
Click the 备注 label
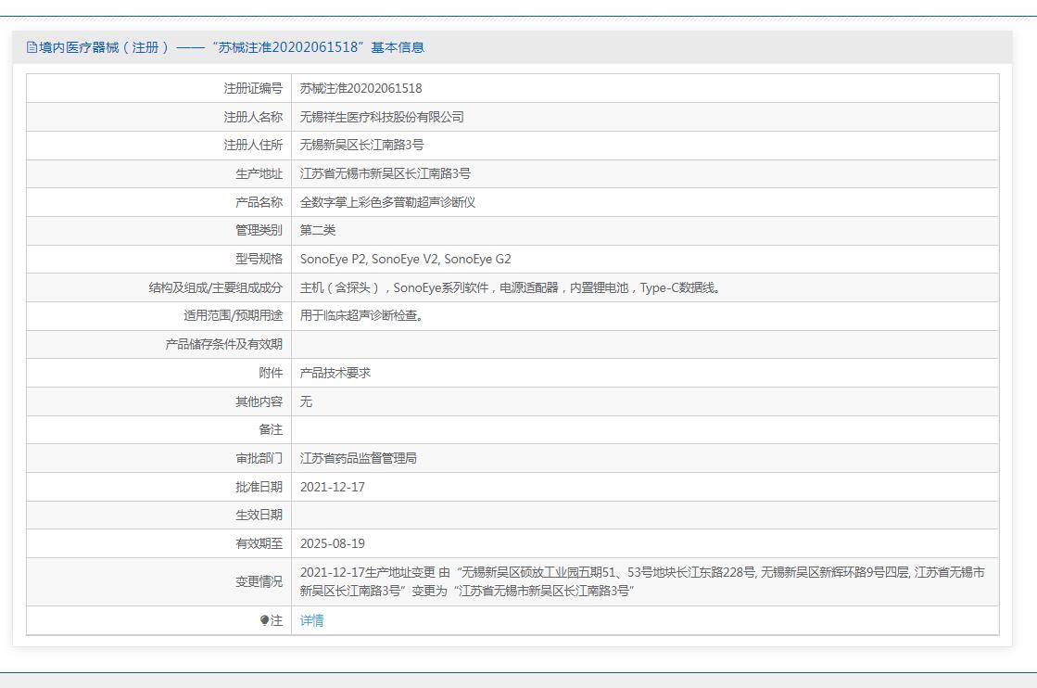pyautogui.click(x=271, y=430)
